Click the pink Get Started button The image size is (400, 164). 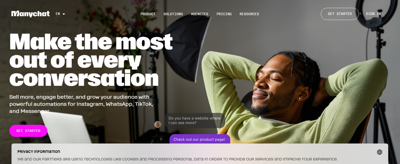(x=28, y=131)
